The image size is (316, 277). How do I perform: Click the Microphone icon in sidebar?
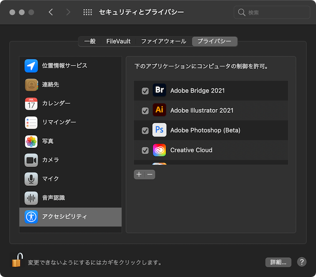31,179
